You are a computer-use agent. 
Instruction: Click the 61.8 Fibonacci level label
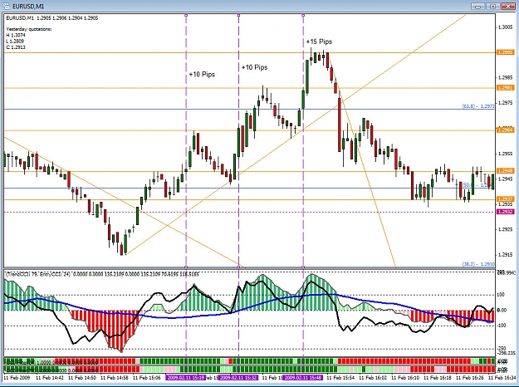(478, 106)
